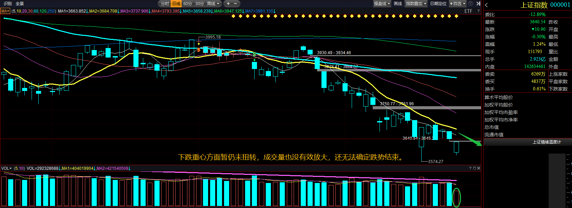The width and height of the screenshot is (572, 208).
Task: Open the 指数叠加 dropdown
Action: [x=416, y=4]
